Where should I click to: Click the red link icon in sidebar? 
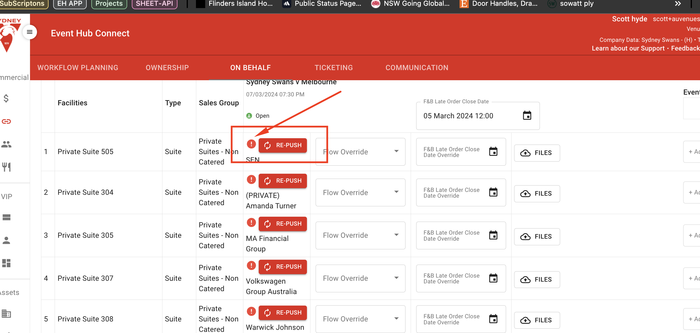[x=6, y=121]
